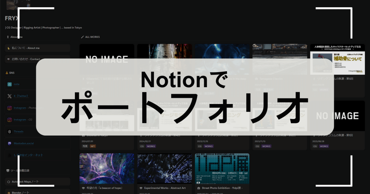Click the NFT tag on Snowfall in Tokyo

[x=93, y=146]
